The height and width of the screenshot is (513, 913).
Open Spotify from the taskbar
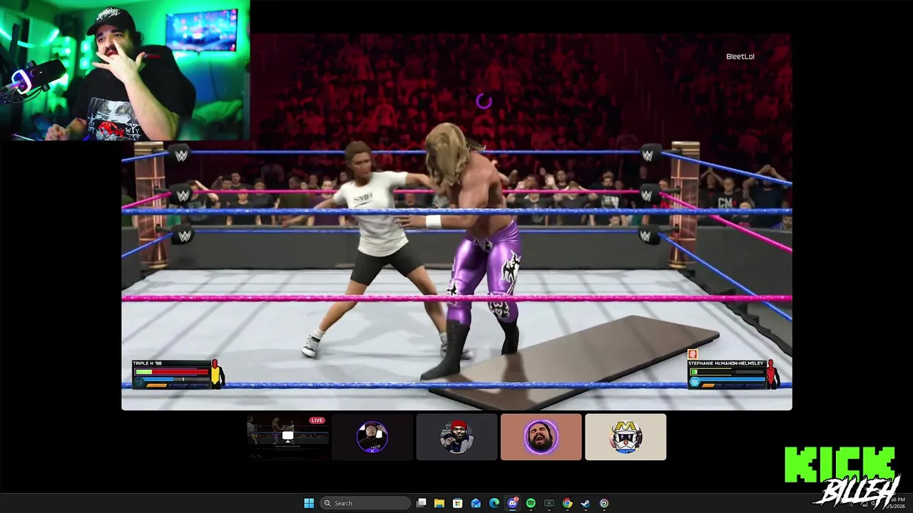point(531,503)
